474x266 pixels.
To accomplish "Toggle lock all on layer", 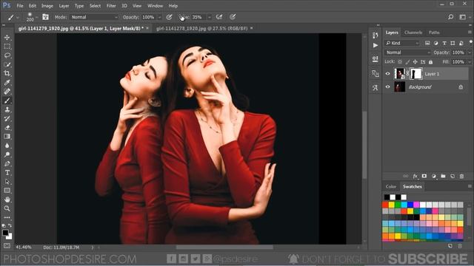I will point(430,62).
